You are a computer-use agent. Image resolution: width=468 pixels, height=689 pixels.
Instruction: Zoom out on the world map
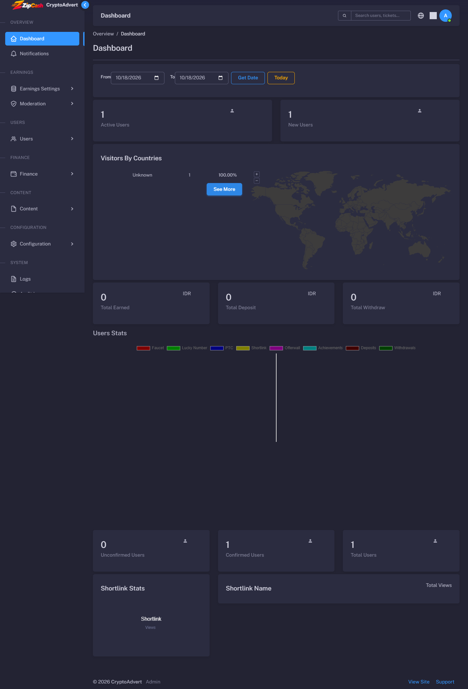257,181
